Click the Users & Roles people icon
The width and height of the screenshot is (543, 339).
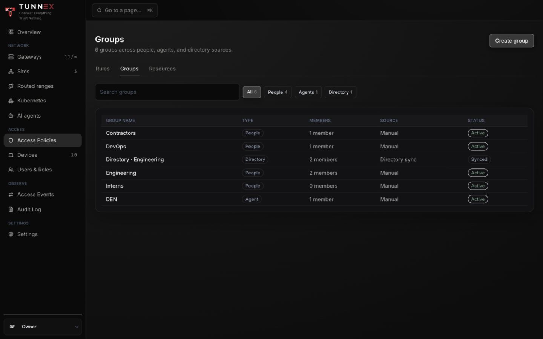(11, 170)
